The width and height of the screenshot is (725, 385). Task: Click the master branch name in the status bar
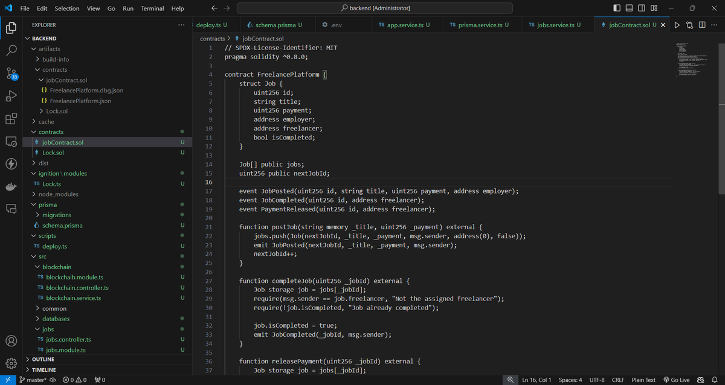pos(33,380)
